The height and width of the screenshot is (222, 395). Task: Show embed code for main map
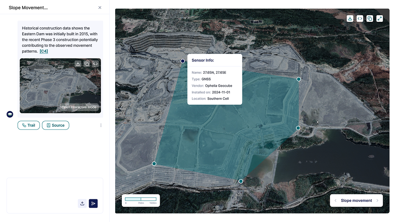(x=360, y=18)
